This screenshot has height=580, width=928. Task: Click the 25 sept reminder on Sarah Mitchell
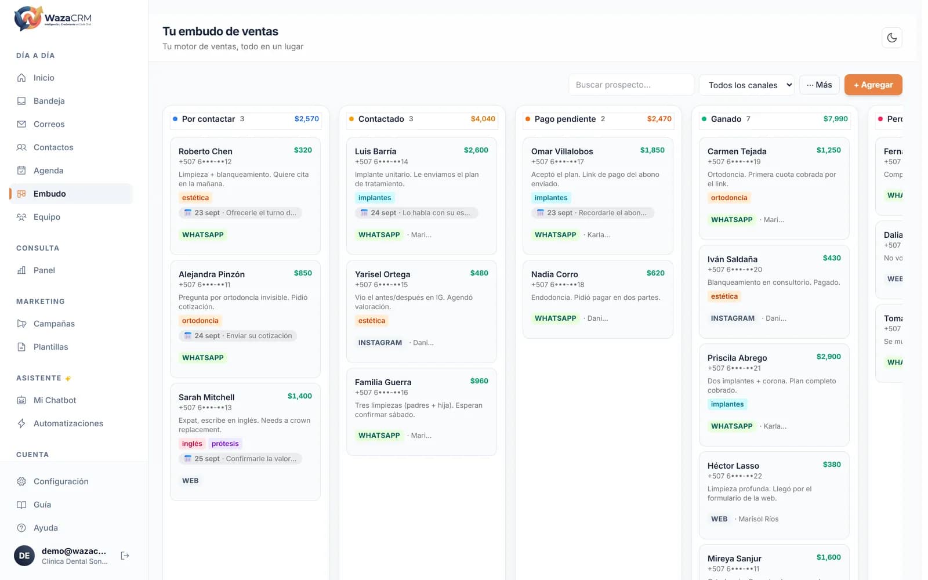(240, 459)
